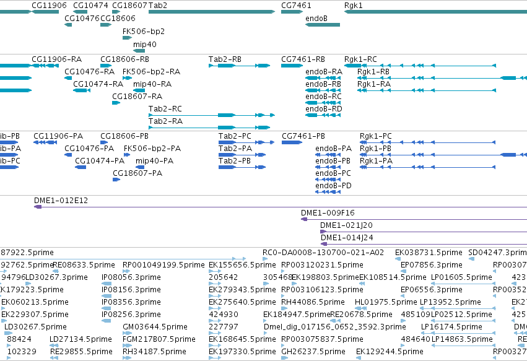Select the DME1-014J24 clone label
The width and height of the screenshot is (527, 361).
click(347, 238)
